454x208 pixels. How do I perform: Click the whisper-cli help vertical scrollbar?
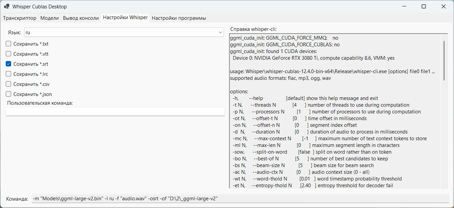tap(444, 60)
